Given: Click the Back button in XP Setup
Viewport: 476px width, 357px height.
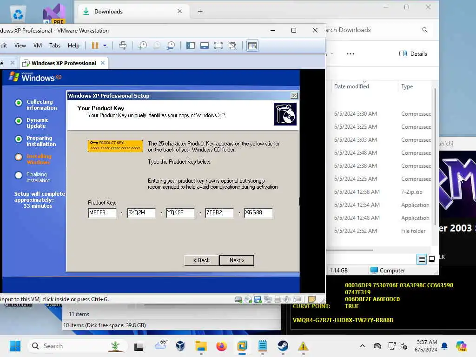Looking at the screenshot, I should [x=202, y=260].
